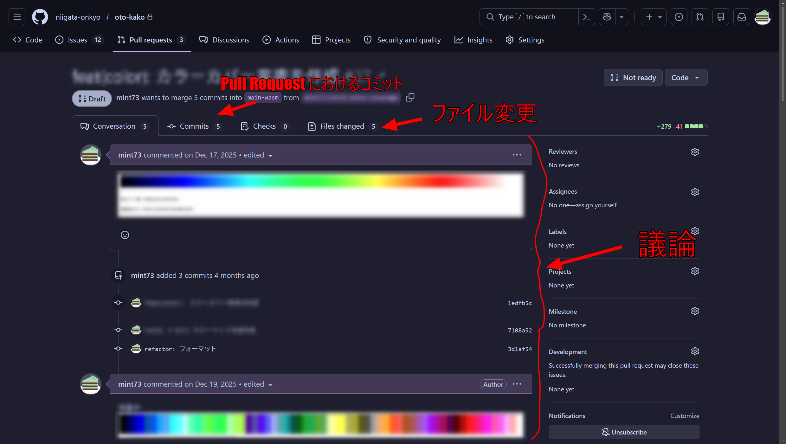Click the +279 -41 diff stat
Image resolution: width=786 pixels, height=444 pixels.
tap(682, 126)
